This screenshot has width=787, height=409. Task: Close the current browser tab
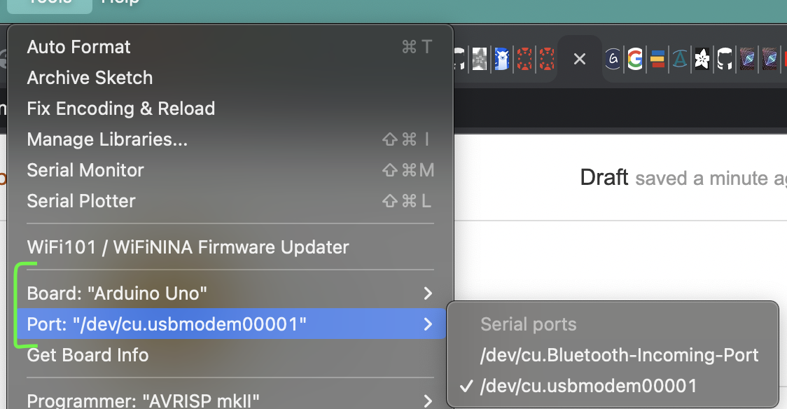coord(580,60)
